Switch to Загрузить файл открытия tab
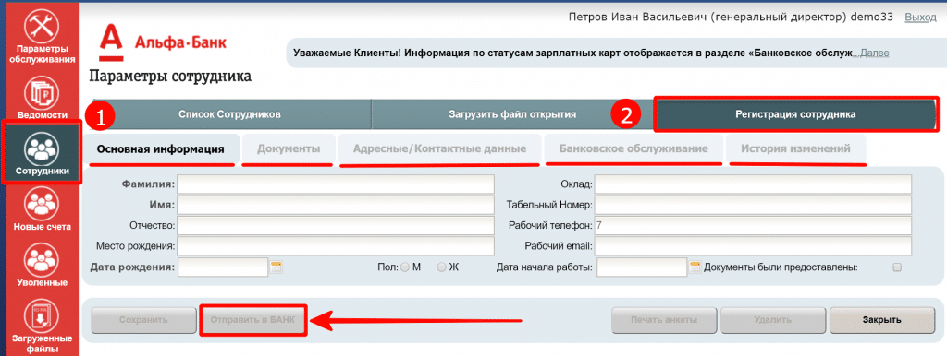This screenshot has width=947, height=356. [x=512, y=113]
